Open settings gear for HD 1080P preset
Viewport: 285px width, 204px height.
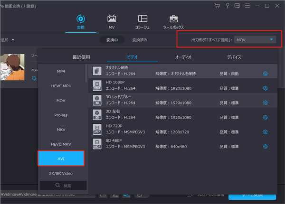pyautogui.click(x=265, y=88)
